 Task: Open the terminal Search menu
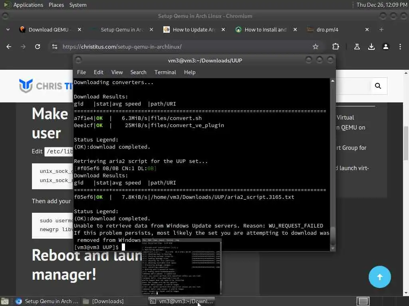tap(138, 73)
